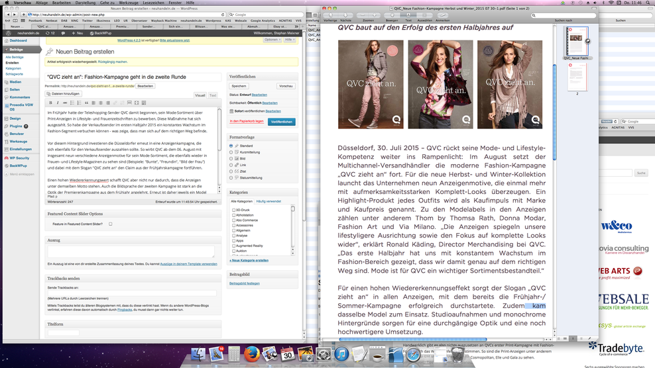Image resolution: width=655 pixels, height=368 pixels.
Task: Open the Ablage menu in the menu bar
Action: pyautogui.click(x=41, y=3)
